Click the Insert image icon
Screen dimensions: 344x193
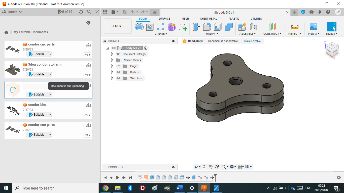(x=313, y=27)
